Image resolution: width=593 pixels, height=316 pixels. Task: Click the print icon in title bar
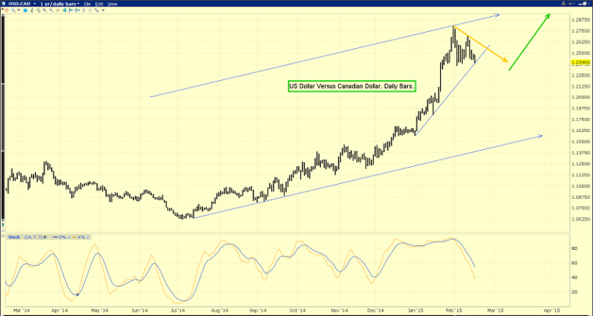tap(564, 4)
